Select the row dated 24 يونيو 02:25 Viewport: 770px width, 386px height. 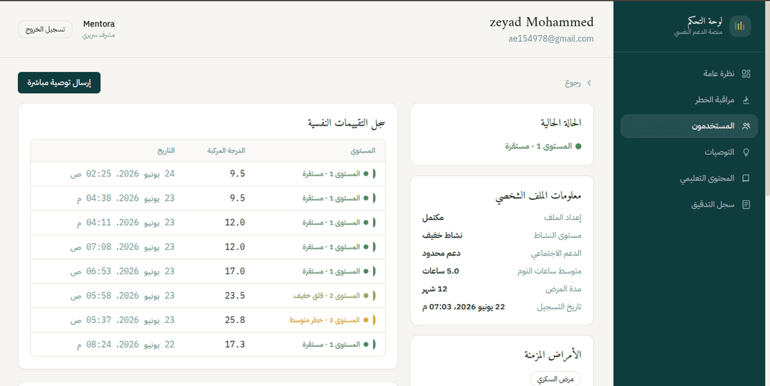[208, 173]
